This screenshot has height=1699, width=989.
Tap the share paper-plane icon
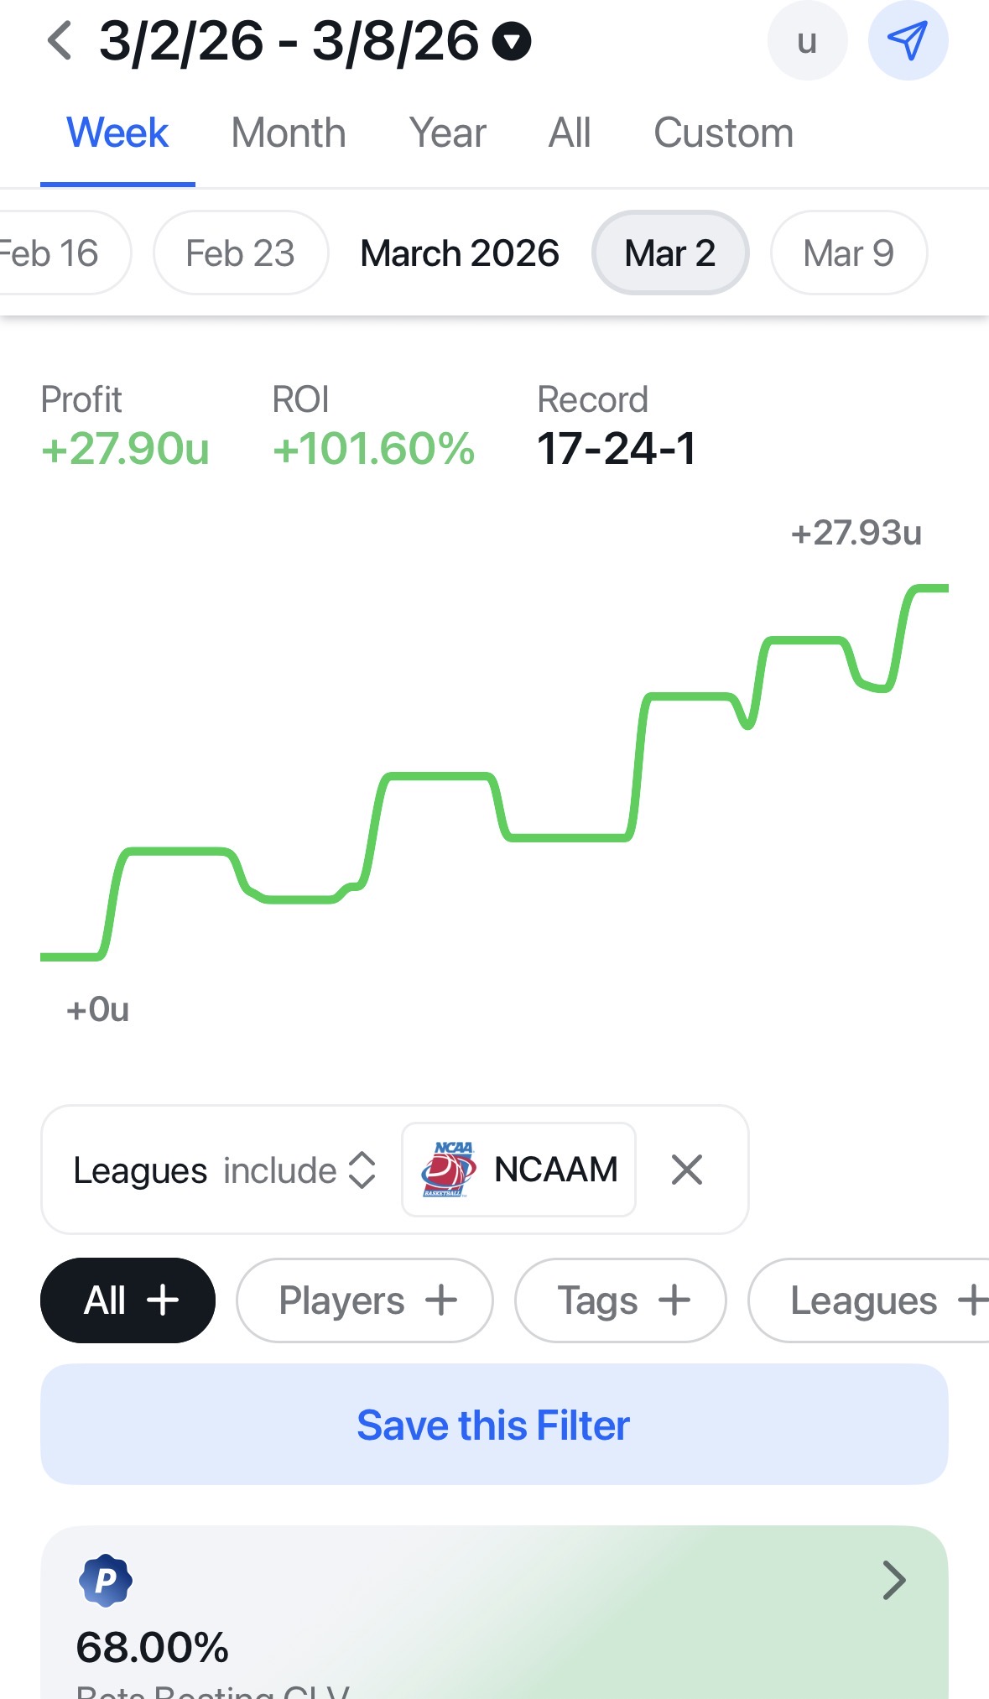pos(908,40)
